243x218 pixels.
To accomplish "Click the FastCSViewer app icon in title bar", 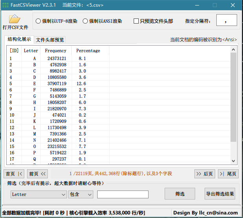I will click(x=5, y=5).
